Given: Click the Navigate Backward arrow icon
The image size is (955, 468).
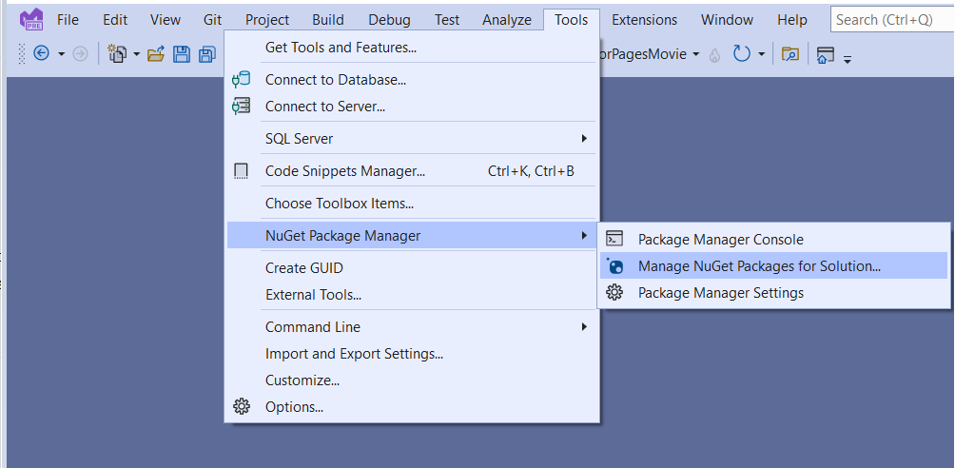Looking at the screenshot, I should (x=41, y=54).
